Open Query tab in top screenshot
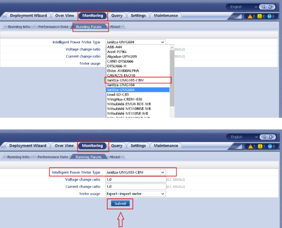282x228 pixels. 117,15
